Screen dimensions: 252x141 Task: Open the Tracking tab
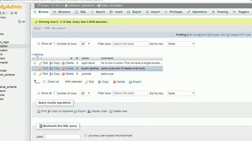click(x=220, y=12)
